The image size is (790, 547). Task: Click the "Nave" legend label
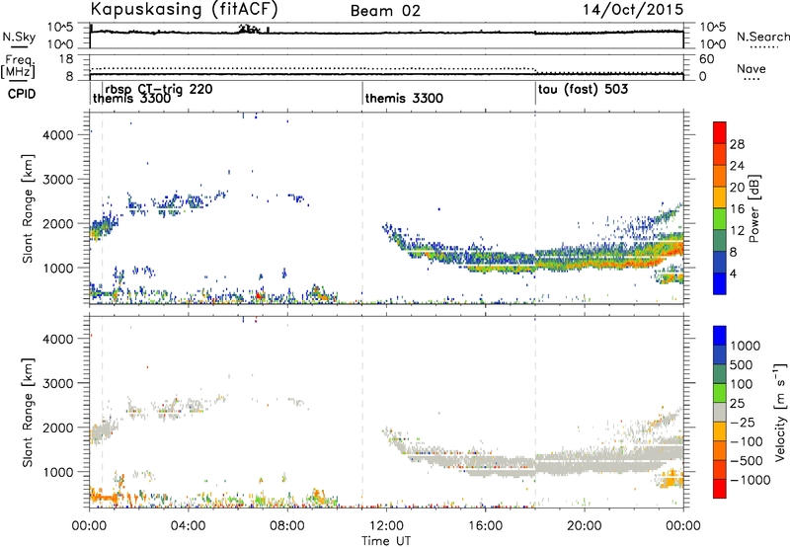(x=751, y=69)
